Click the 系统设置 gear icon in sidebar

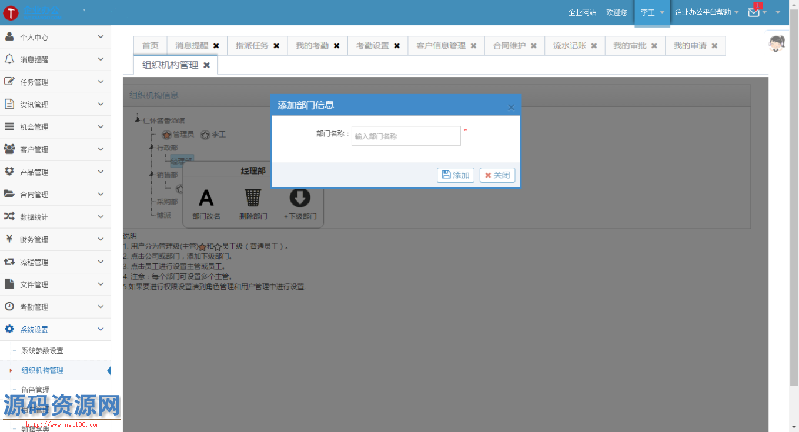pyautogui.click(x=9, y=329)
